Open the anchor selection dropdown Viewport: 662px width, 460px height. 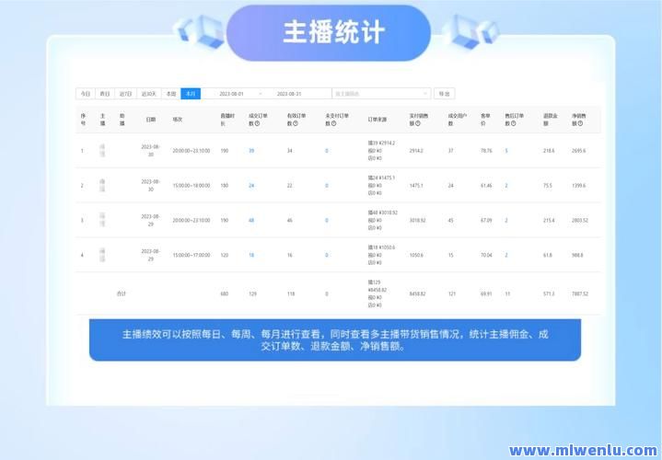pyautogui.click(x=380, y=94)
